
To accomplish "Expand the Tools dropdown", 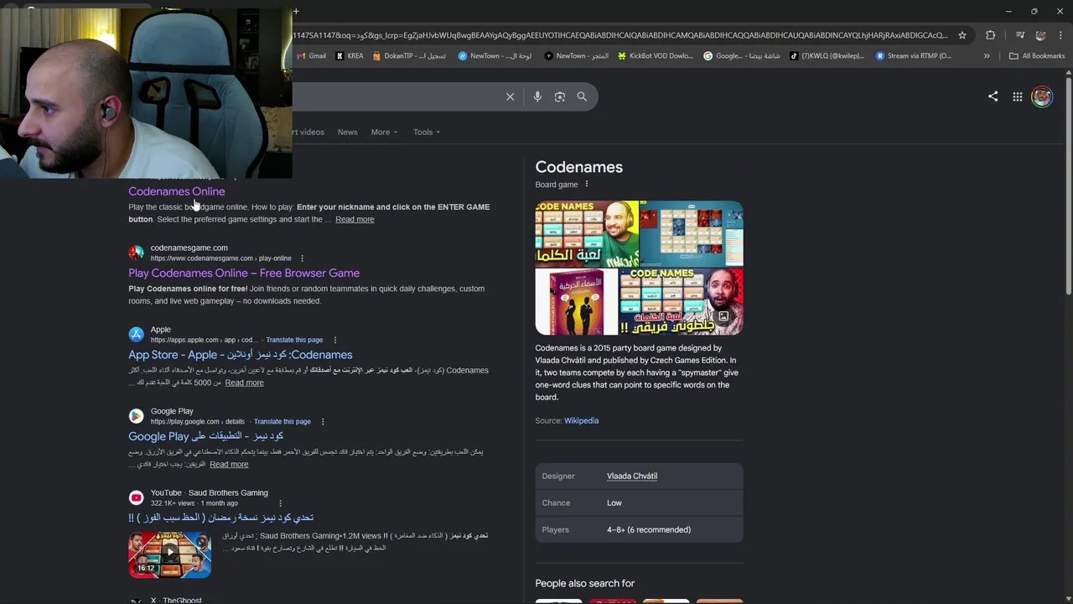I will 426,132.
